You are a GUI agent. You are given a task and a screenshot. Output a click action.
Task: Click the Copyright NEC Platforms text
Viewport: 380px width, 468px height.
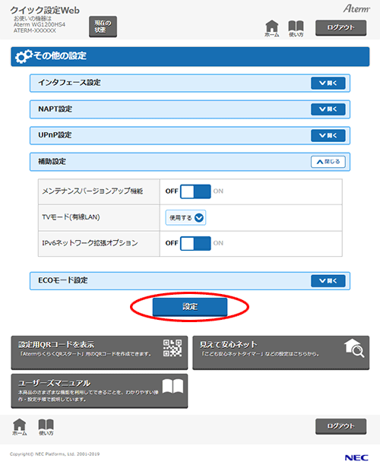pyautogui.click(x=55, y=454)
